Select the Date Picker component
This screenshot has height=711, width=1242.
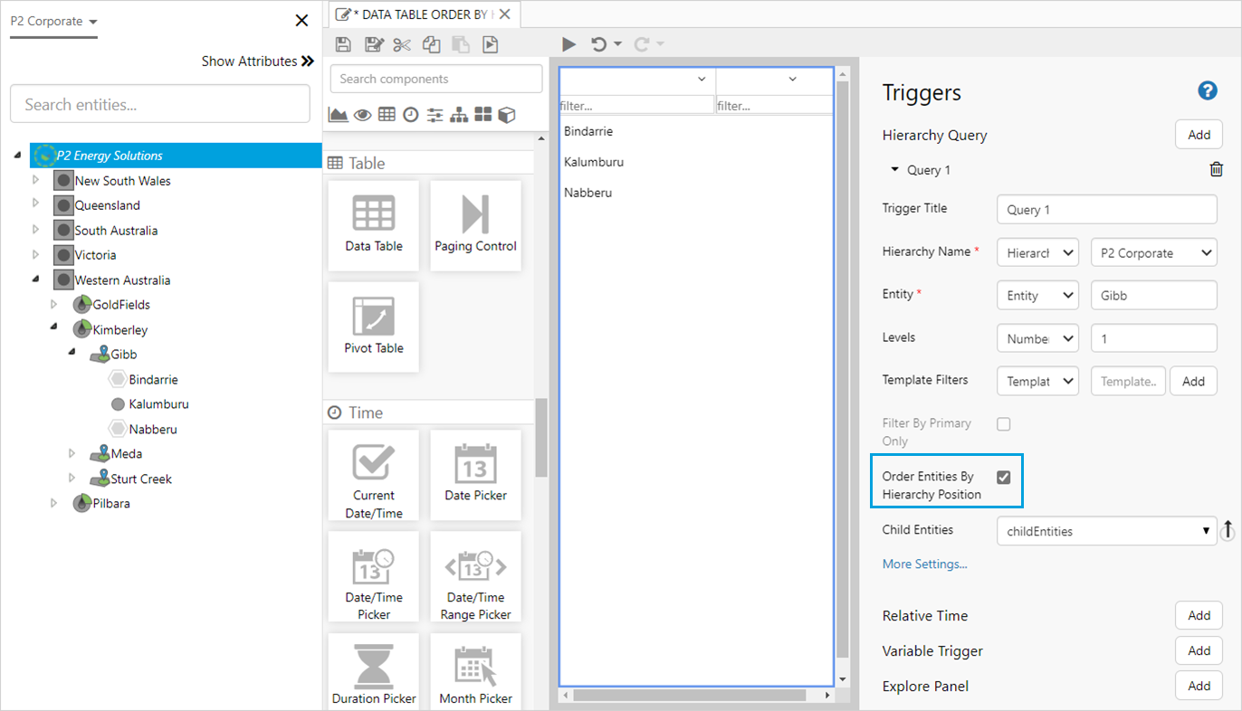[x=475, y=474]
